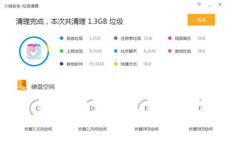Click the orange 硬盘空间 disk icon
Image resolution: width=229 pixels, height=155 pixels.
(22, 86)
